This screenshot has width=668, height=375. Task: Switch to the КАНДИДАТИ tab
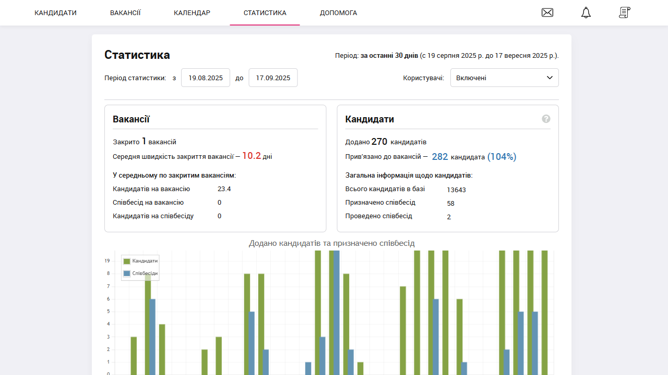point(55,12)
